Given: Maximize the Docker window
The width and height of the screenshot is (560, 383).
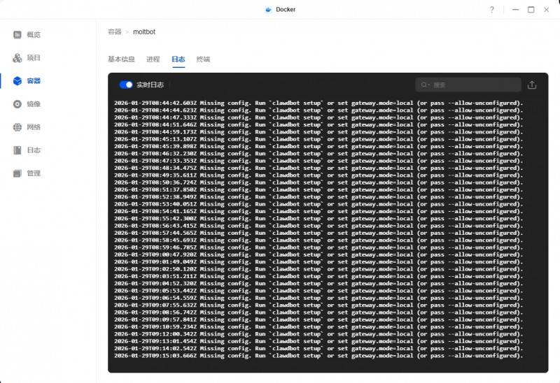Looking at the screenshot, I should pos(531,10).
